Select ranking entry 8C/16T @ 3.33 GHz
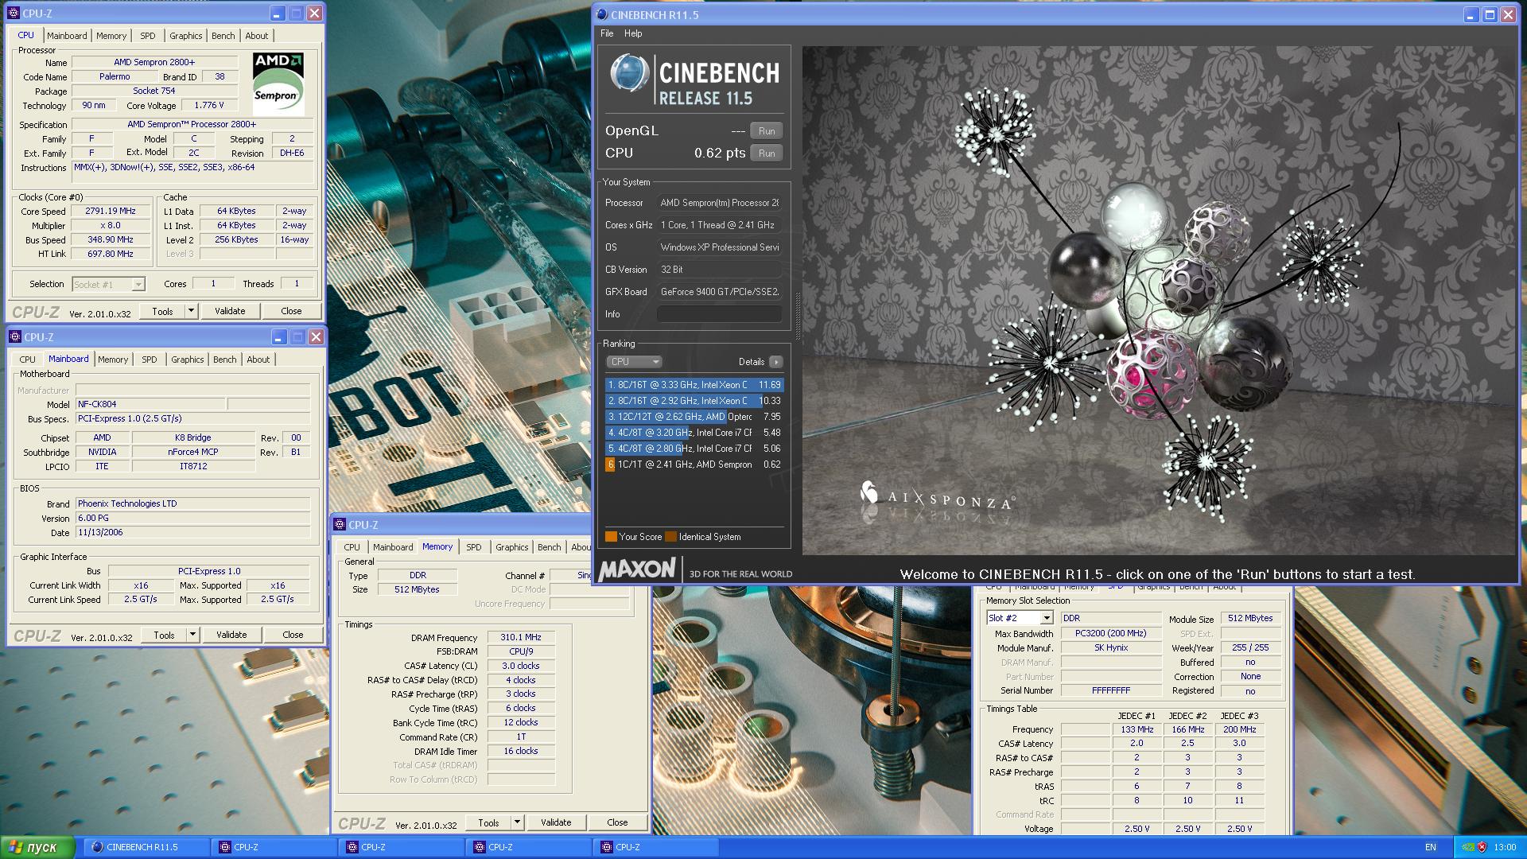 (694, 385)
